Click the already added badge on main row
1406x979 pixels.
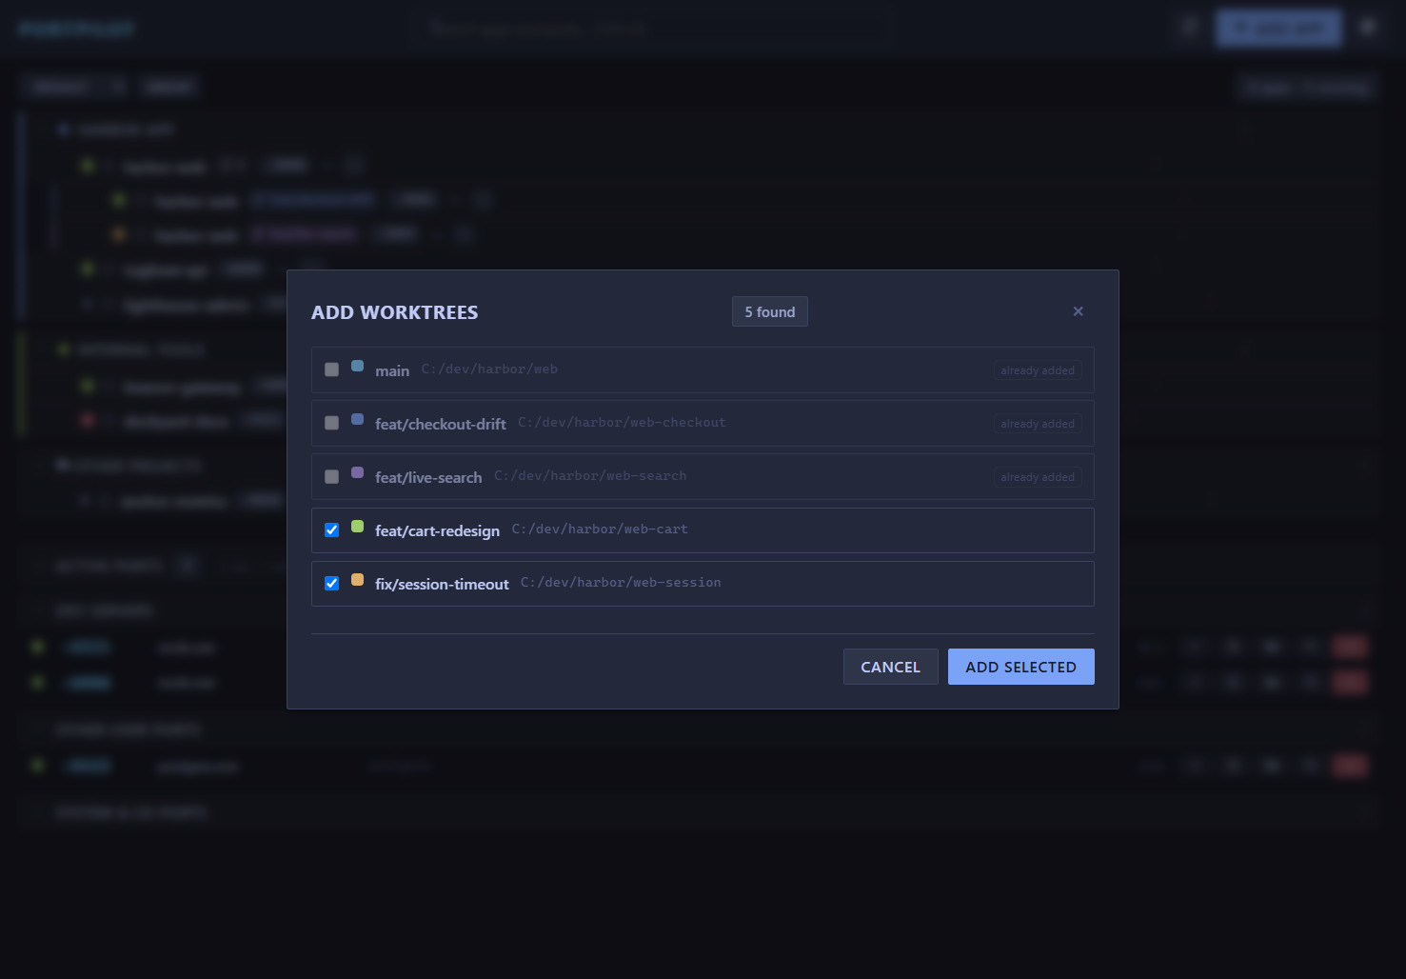pyautogui.click(x=1038, y=370)
